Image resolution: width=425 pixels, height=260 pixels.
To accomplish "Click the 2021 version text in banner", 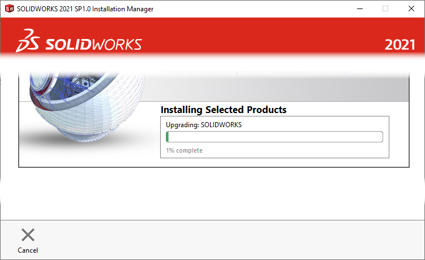I will (400, 45).
